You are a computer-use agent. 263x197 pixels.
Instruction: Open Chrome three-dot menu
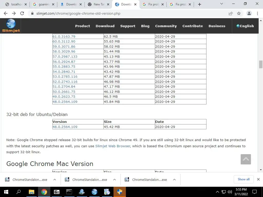click(257, 13)
